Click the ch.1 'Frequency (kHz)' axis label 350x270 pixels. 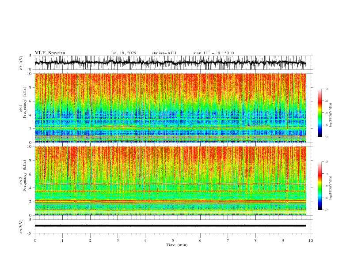tap(25, 103)
